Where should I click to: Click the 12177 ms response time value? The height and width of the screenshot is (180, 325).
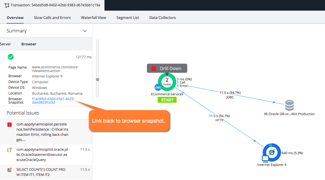point(83,57)
